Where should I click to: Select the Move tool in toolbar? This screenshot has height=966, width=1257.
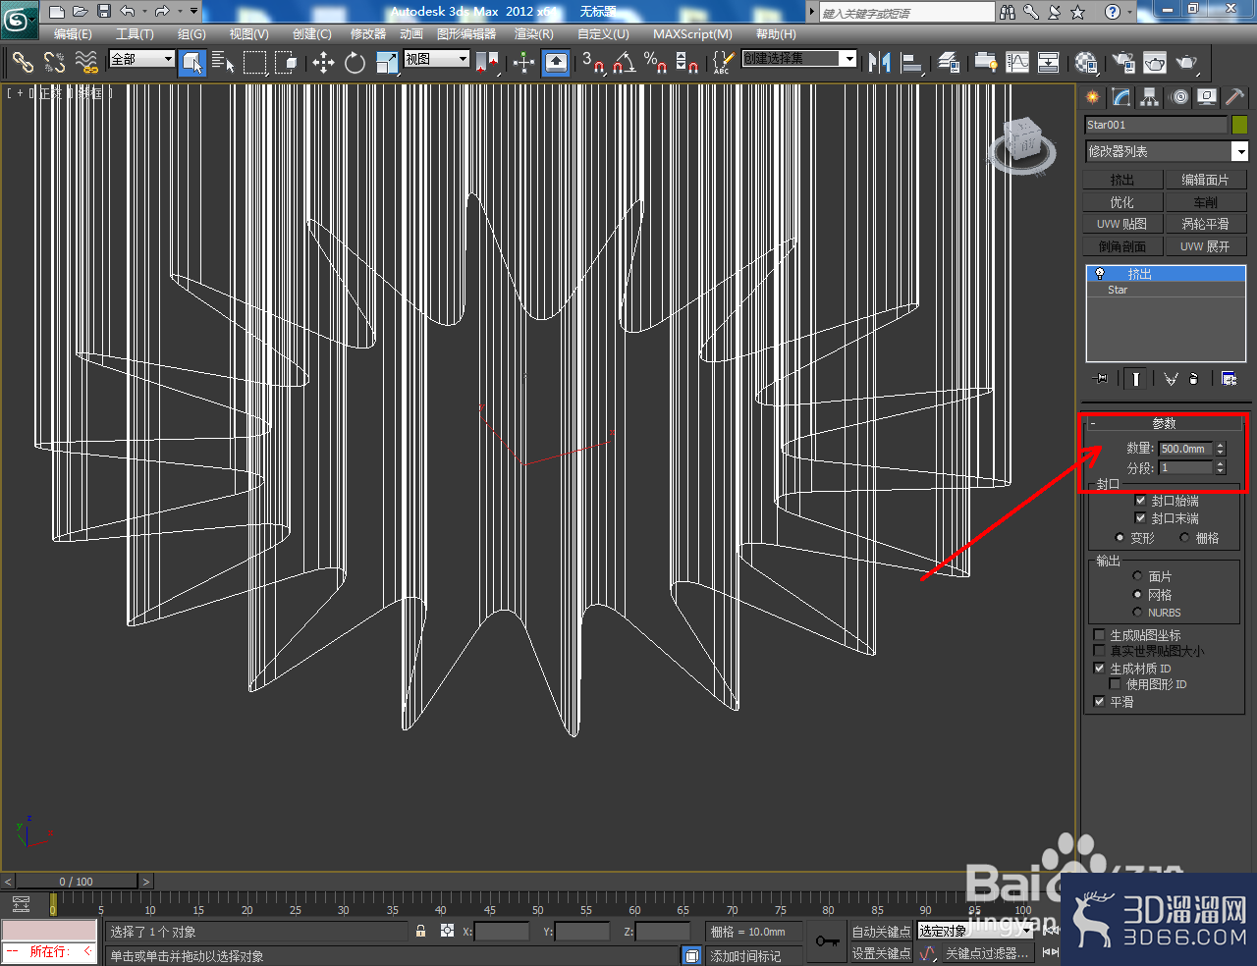[x=323, y=63]
